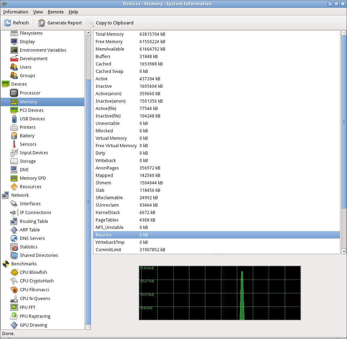Click the Copy to Clipboard icon

click(90, 23)
